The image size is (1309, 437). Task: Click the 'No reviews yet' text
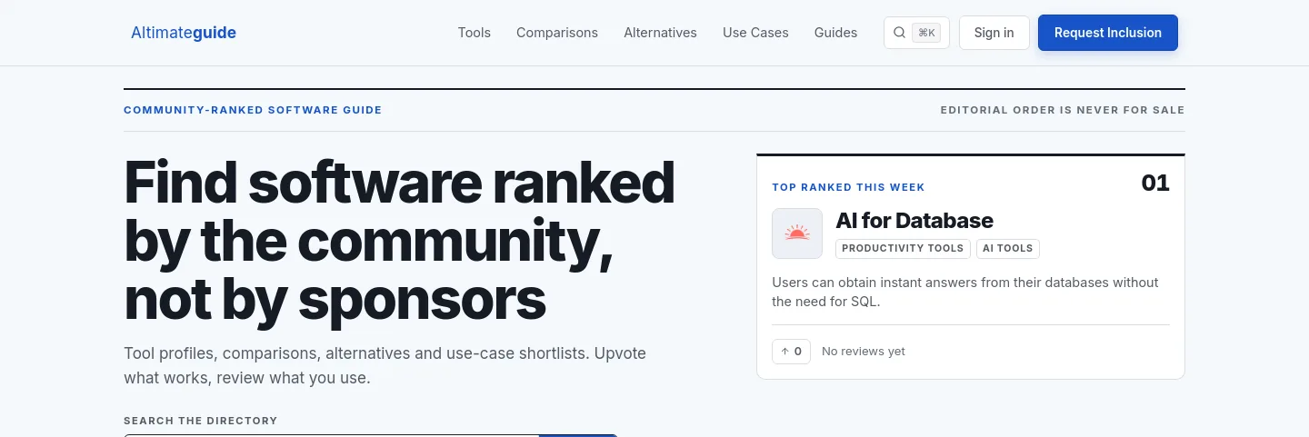(864, 352)
